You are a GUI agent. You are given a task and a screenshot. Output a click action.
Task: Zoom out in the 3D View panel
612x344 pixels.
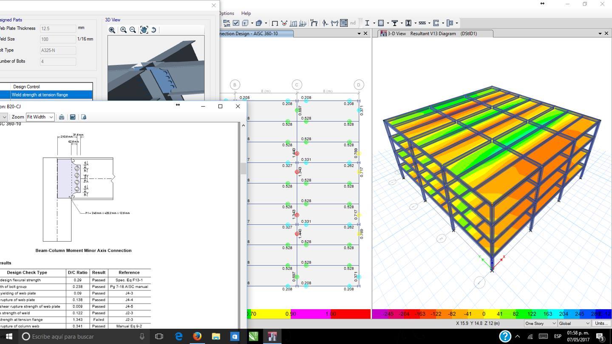133,30
